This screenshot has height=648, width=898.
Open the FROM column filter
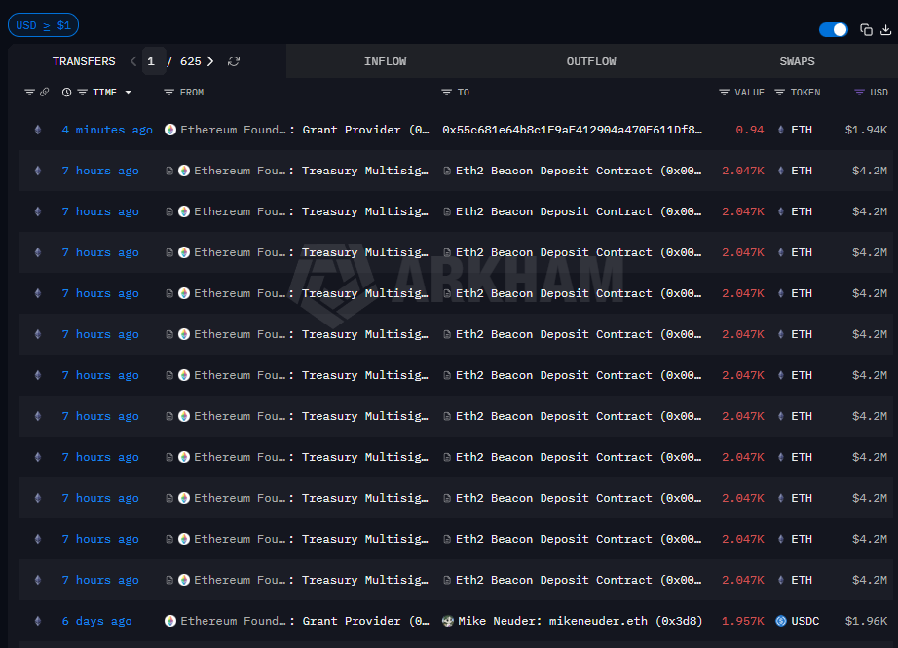169,93
